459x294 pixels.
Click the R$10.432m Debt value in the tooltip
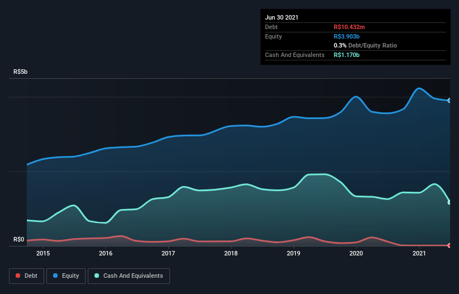pyautogui.click(x=349, y=27)
